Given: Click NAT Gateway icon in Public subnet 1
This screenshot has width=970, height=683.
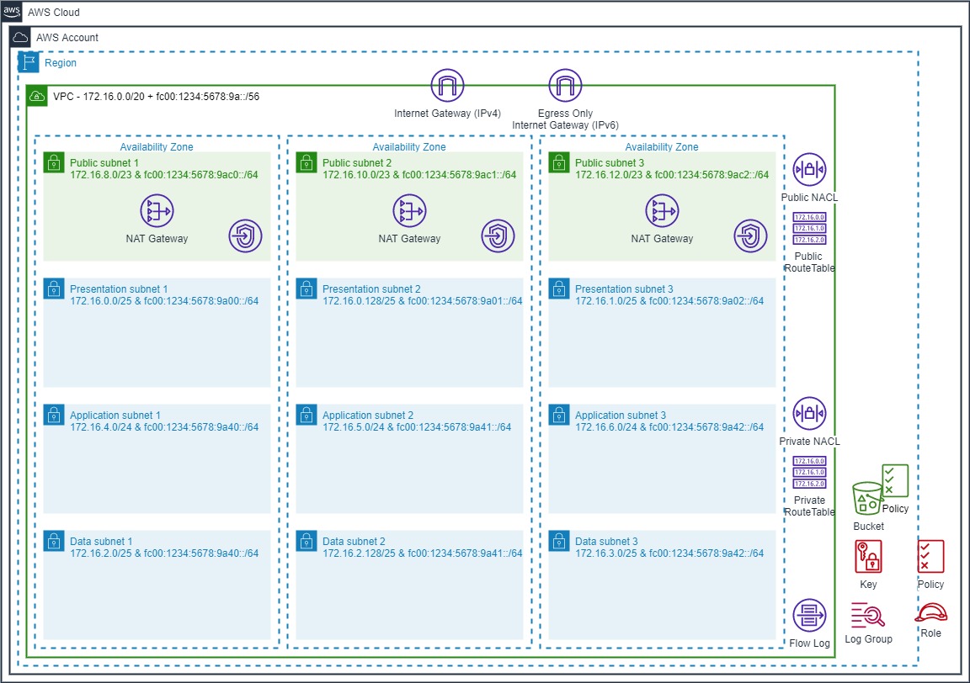Looking at the screenshot, I should 157,211.
